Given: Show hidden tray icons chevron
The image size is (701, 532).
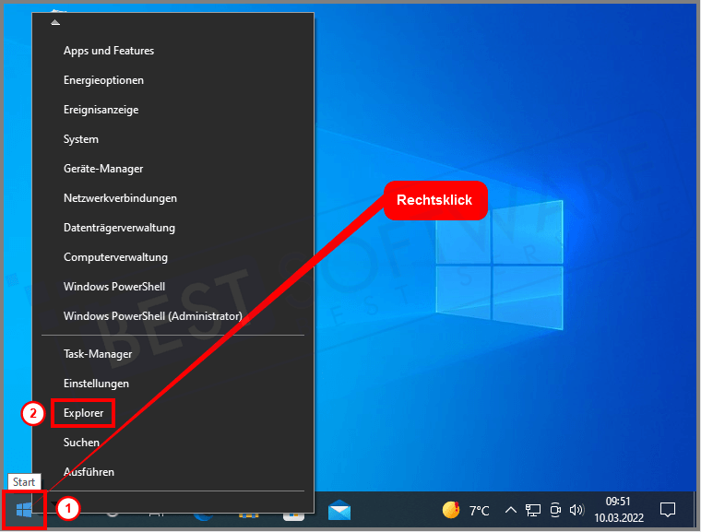Looking at the screenshot, I should pyautogui.click(x=511, y=510).
